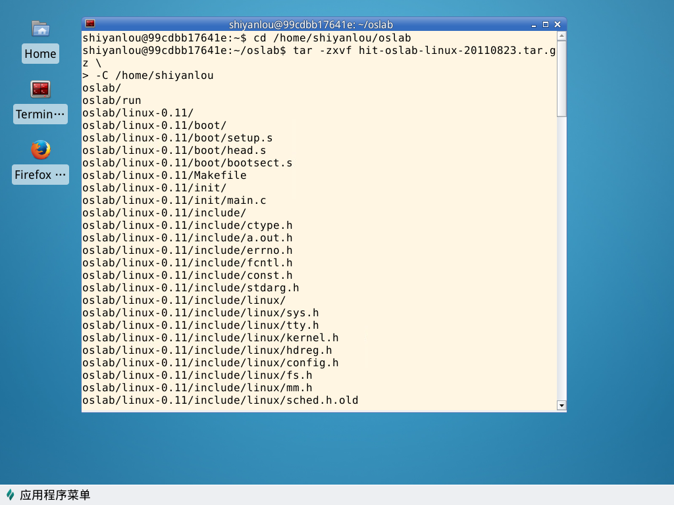The height and width of the screenshot is (505, 674).
Task: Open the Home folder desktop icon
Action: (x=40, y=29)
